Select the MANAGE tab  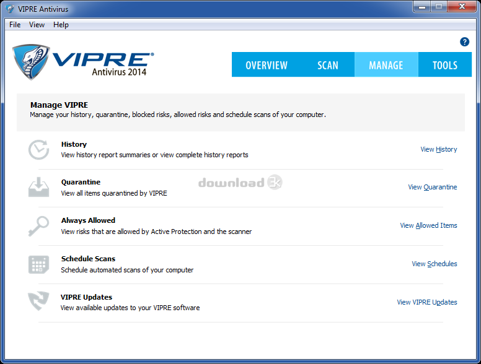pos(386,64)
